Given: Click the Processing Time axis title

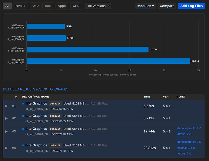Looking at the screenshot, I should tap(112, 75).
